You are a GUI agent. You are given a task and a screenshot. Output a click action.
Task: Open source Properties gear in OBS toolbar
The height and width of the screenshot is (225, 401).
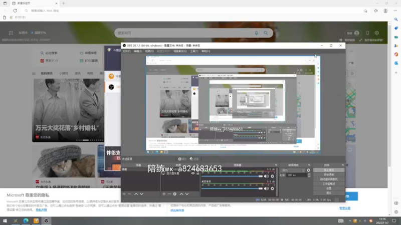pos(182,159)
